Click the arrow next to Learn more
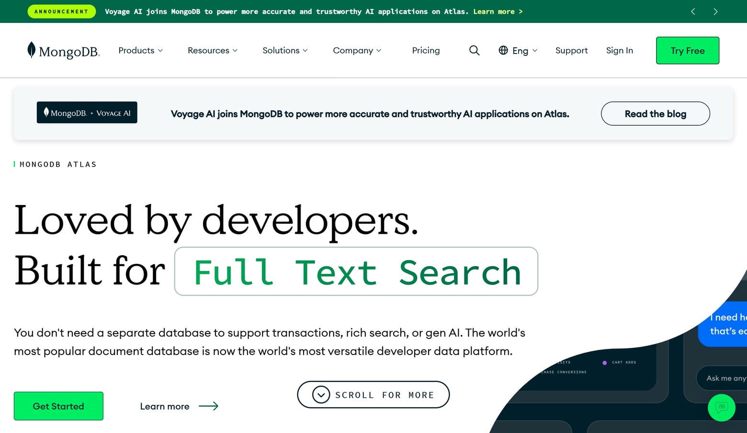Viewport: 747px width, 433px height. [x=208, y=406]
